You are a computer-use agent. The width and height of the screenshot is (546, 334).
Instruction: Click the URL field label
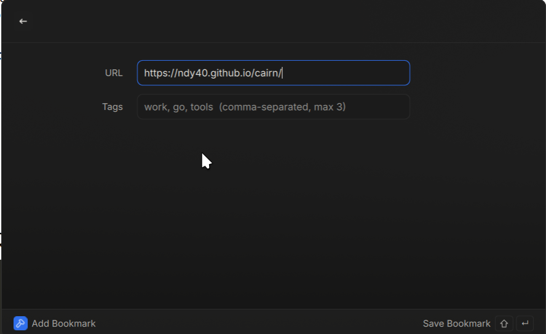point(114,73)
